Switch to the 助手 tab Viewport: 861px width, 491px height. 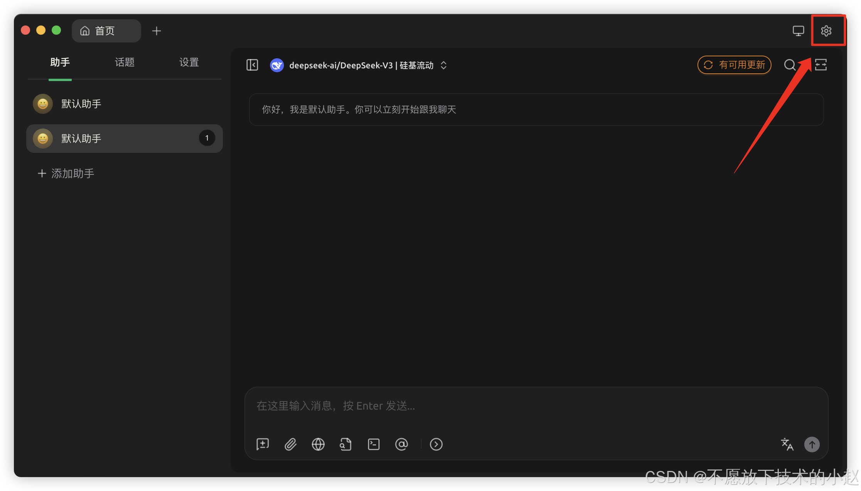[60, 62]
